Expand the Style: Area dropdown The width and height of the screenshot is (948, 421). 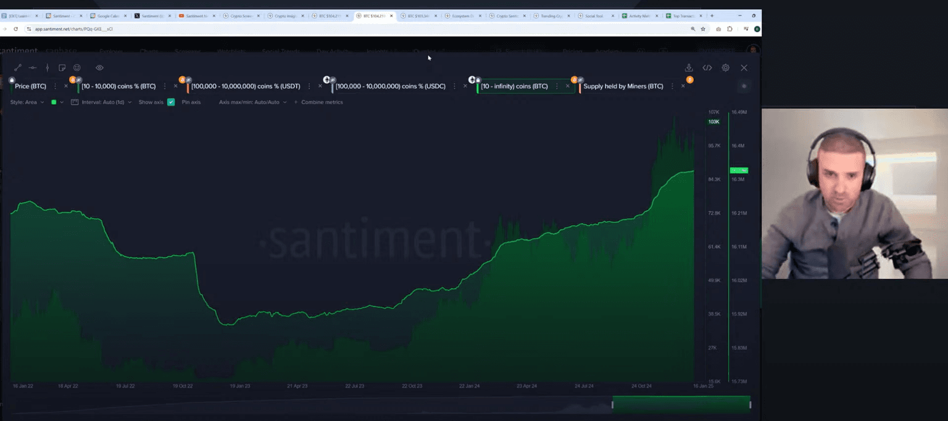pyautogui.click(x=27, y=102)
